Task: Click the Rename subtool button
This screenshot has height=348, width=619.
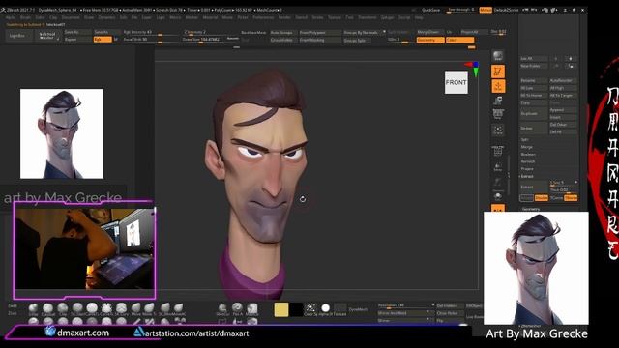Action: tap(534, 80)
